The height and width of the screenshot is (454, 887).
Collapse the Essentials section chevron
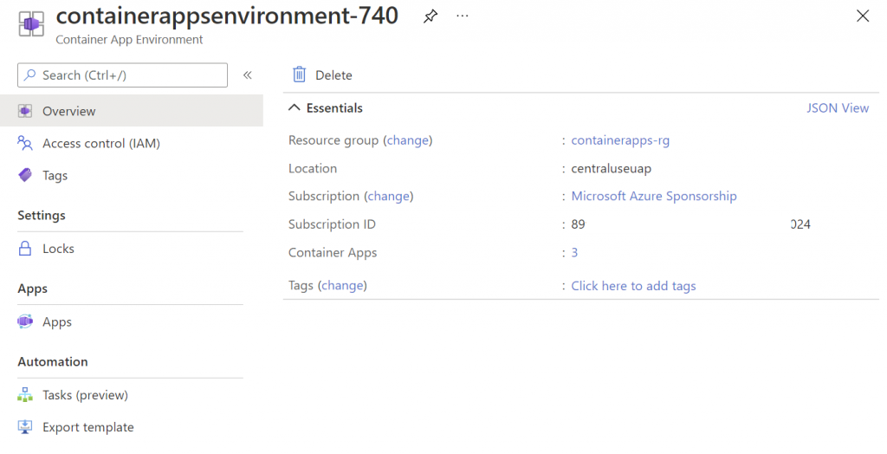295,107
